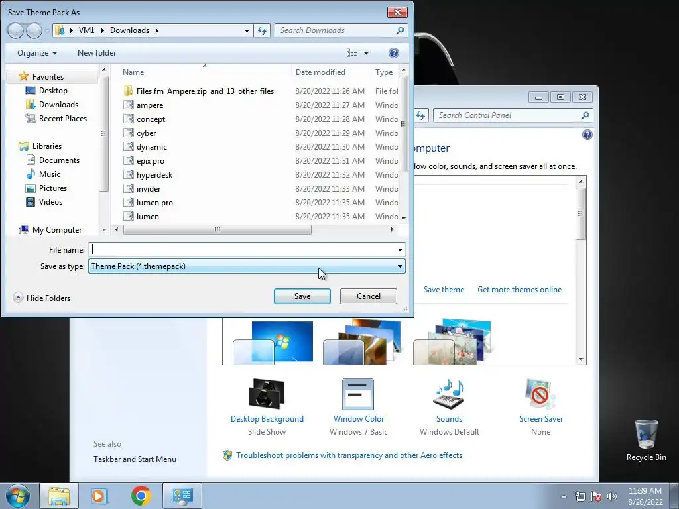The height and width of the screenshot is (509, 679).
Task: Open the Save as type dropdown
Action: click(x=247, y=266)
